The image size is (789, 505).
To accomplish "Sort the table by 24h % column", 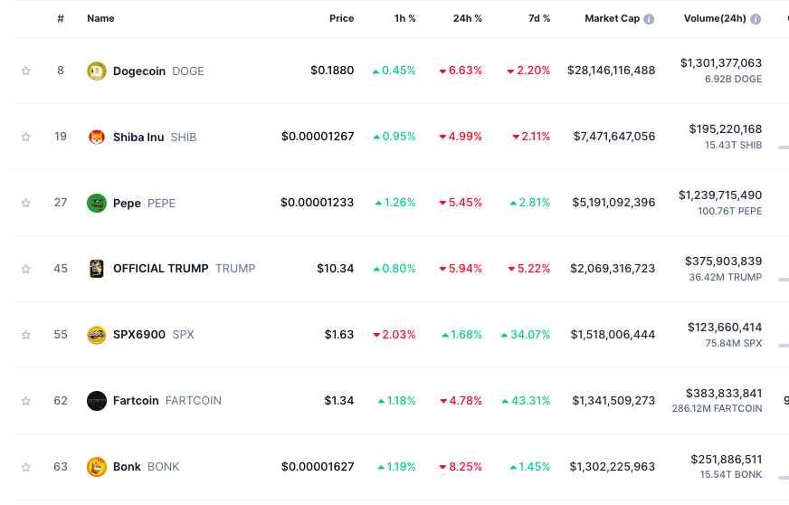I will tap(467, 18).
